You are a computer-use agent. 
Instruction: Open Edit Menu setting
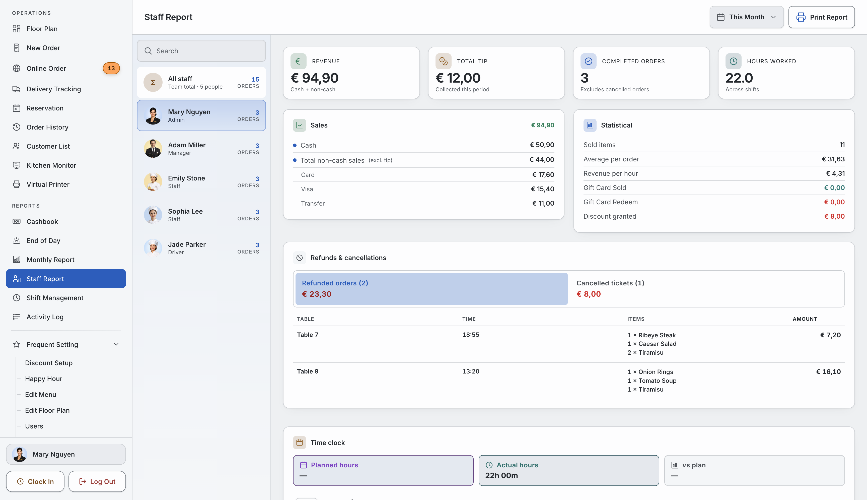pos(40,395)
